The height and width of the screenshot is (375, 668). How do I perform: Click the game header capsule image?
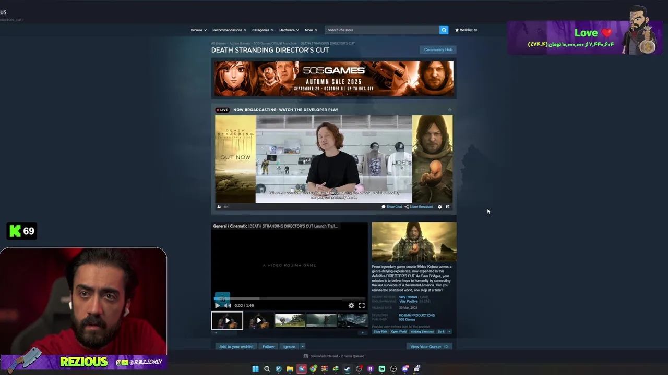pos(414,242)
